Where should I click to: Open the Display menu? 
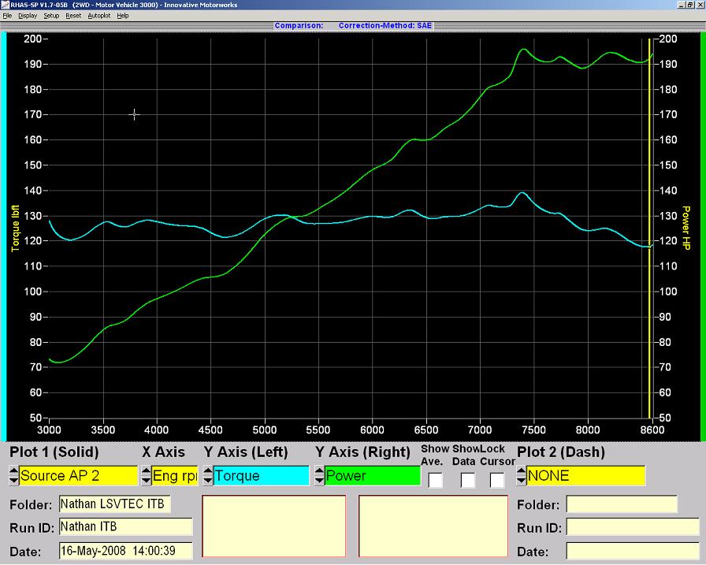click(x=28, y=16)
